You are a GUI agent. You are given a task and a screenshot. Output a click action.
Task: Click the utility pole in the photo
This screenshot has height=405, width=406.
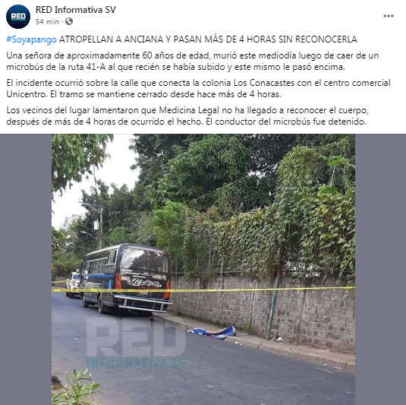point(100,226)
